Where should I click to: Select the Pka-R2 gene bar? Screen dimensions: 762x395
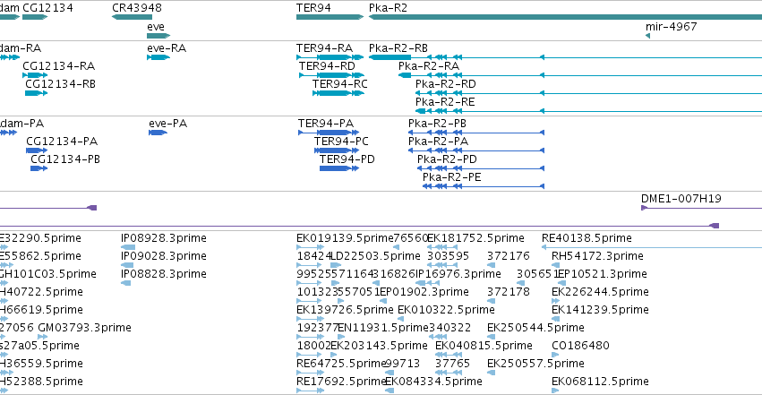[x=565, y=17]
